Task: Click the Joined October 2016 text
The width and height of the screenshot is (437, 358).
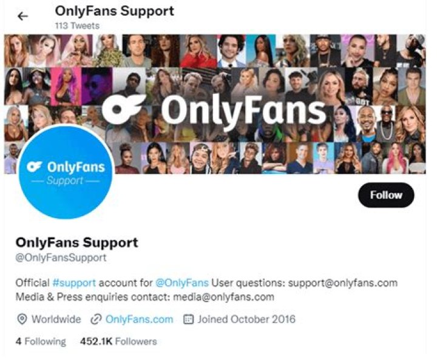Action: pos(246,319)
